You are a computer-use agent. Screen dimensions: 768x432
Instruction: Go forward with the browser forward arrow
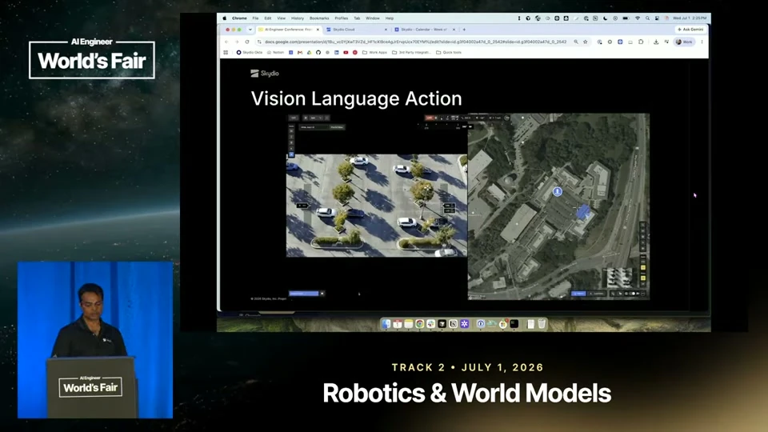[237, 42]
